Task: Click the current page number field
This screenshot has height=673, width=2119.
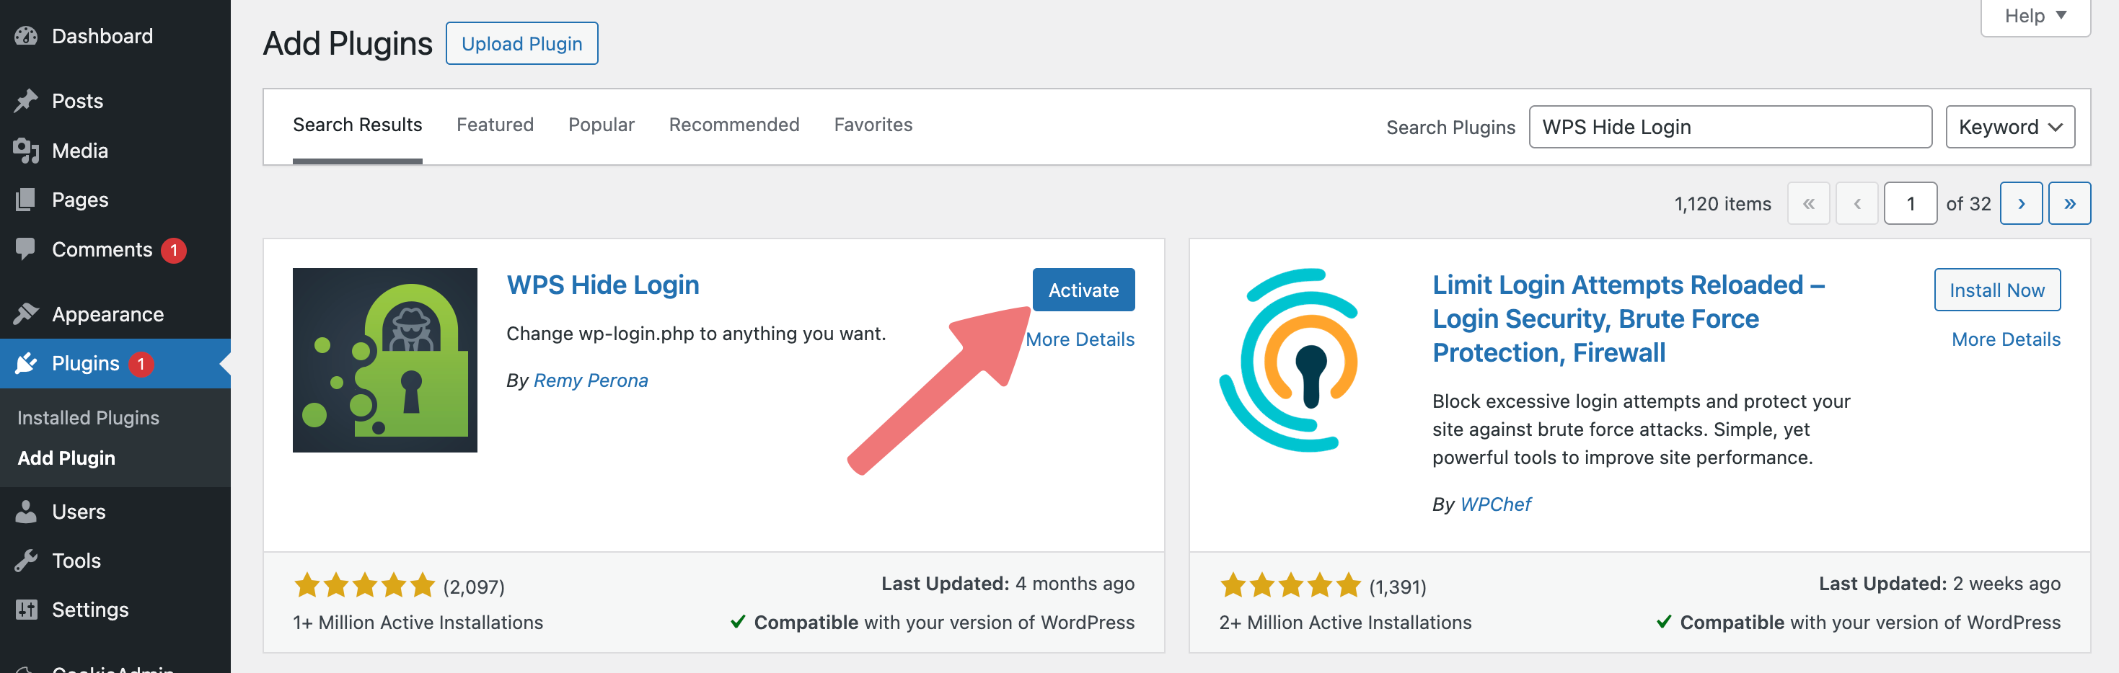Action: pos(1910,203)
